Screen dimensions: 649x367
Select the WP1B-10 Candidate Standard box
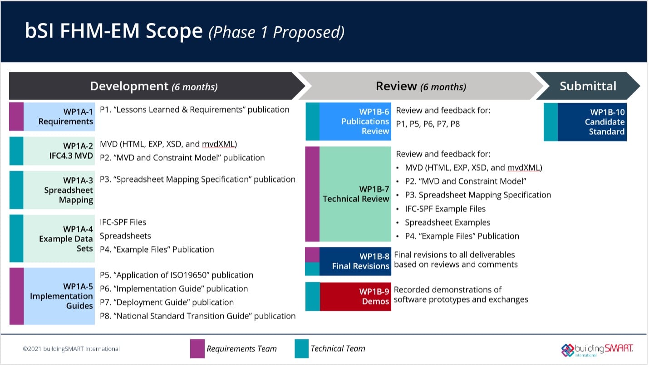(592, 122)
